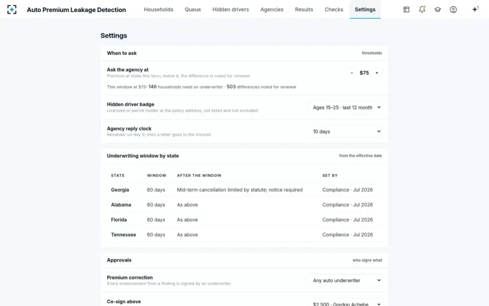Decrease the Ask the agency threshold
Image resolution: width=489 pixels, height=306 pixels.
click(x=352, y=73)
